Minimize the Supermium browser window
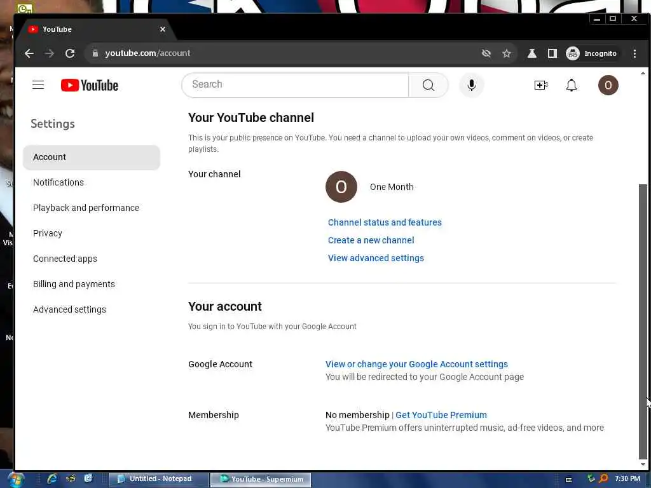Image resolution: width=651 pixels, height=488 pixels. 596,18
